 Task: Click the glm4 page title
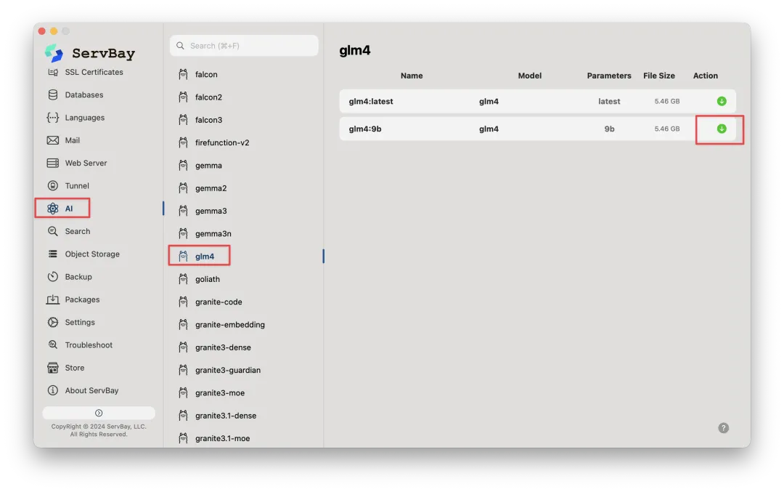[x=354, y=51]
